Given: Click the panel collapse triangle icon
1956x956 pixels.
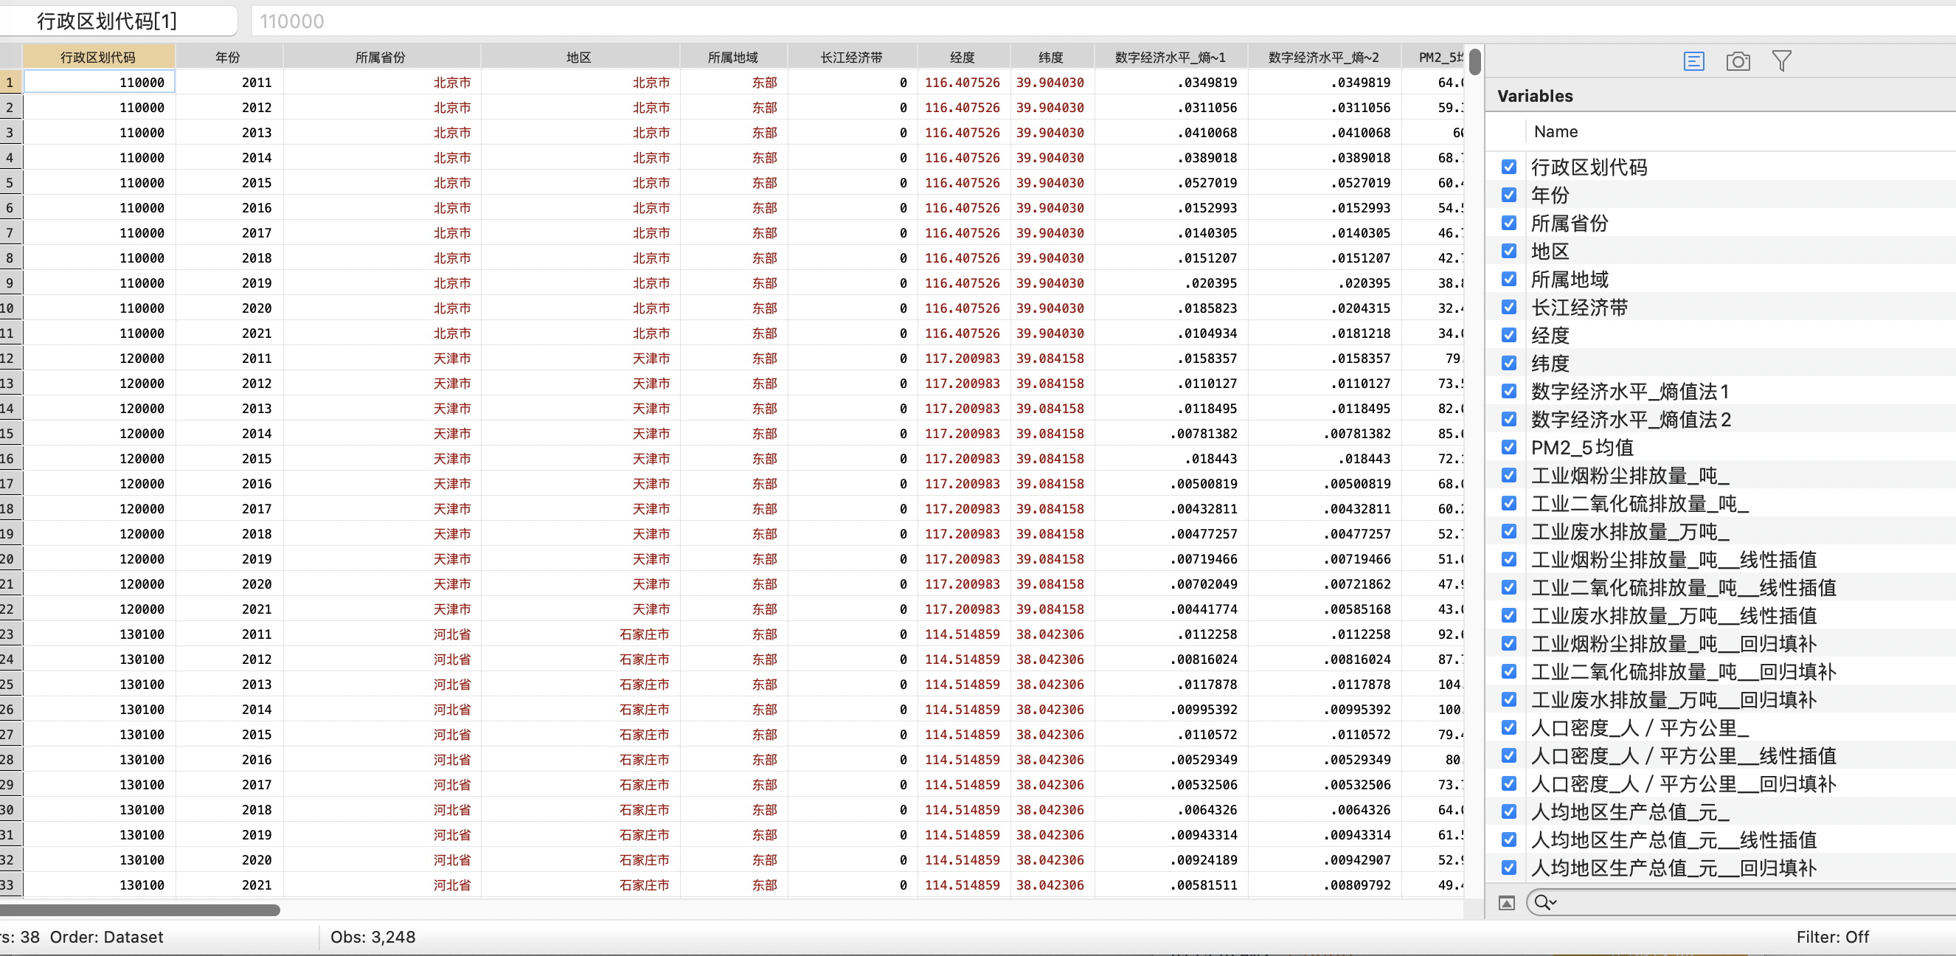Looking at the screenshot, I should pos(1507,903).
